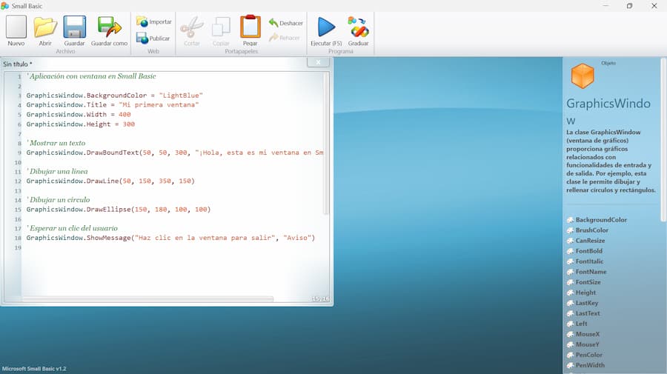
Task: Select the FontSize property
Action: [x=588, y=282]
